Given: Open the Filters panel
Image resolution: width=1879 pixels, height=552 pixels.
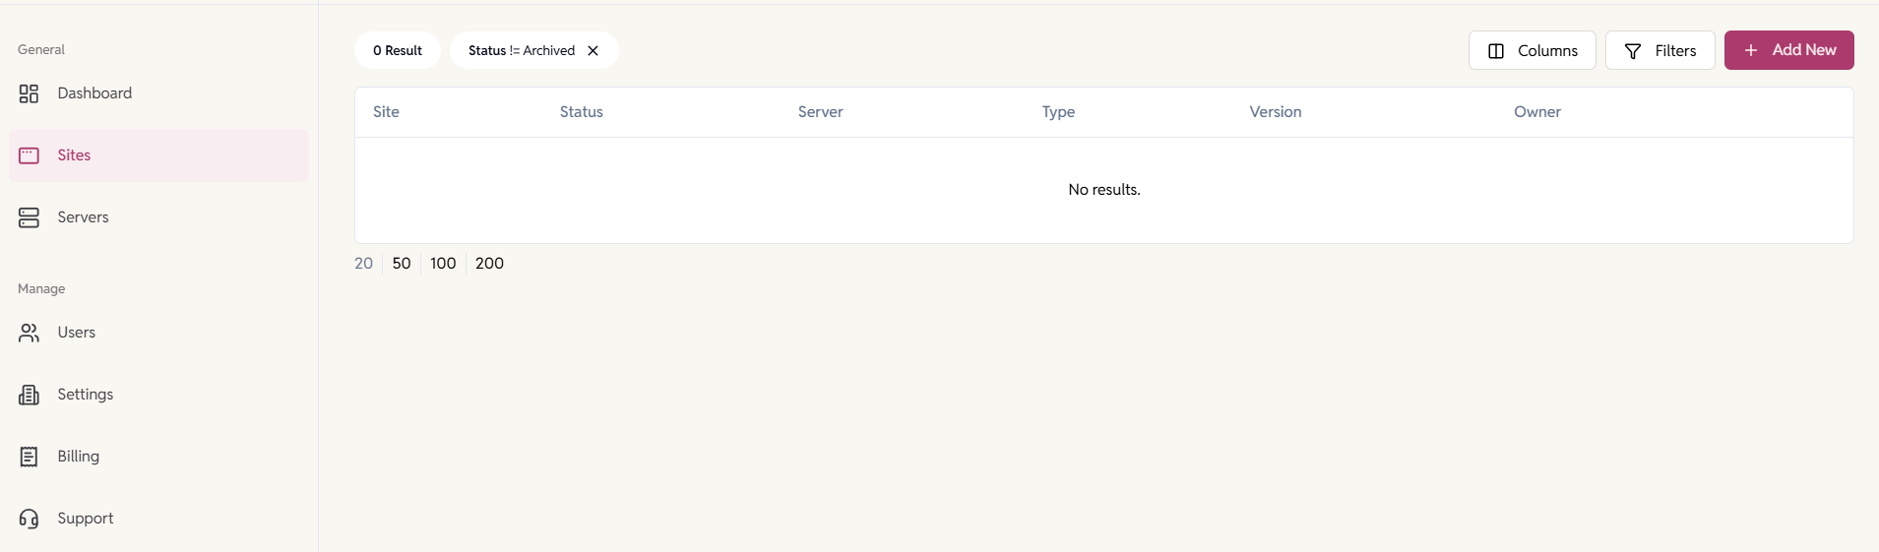Looking at the screenshot, I should [1660, 51].
